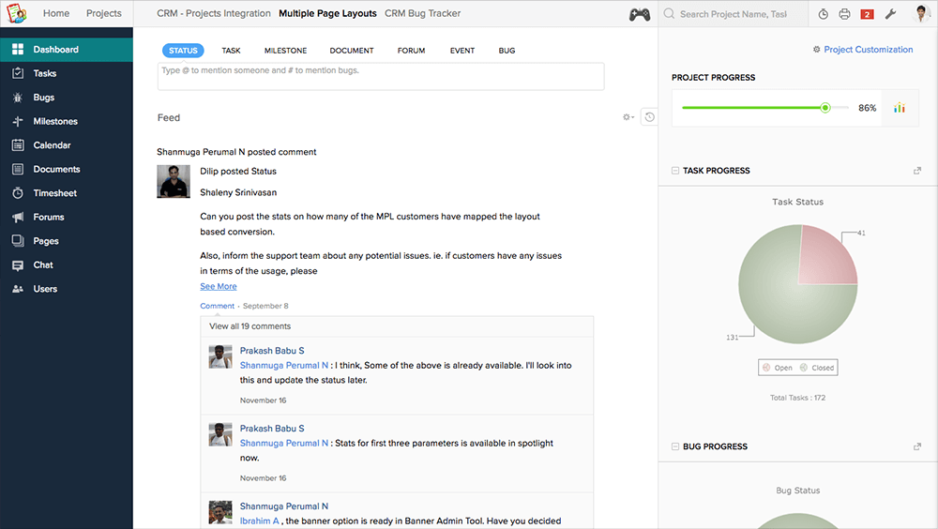The image size is (938, 529).
Task: Open the feed gear dropdown
Action: click(x=628, y=117)
